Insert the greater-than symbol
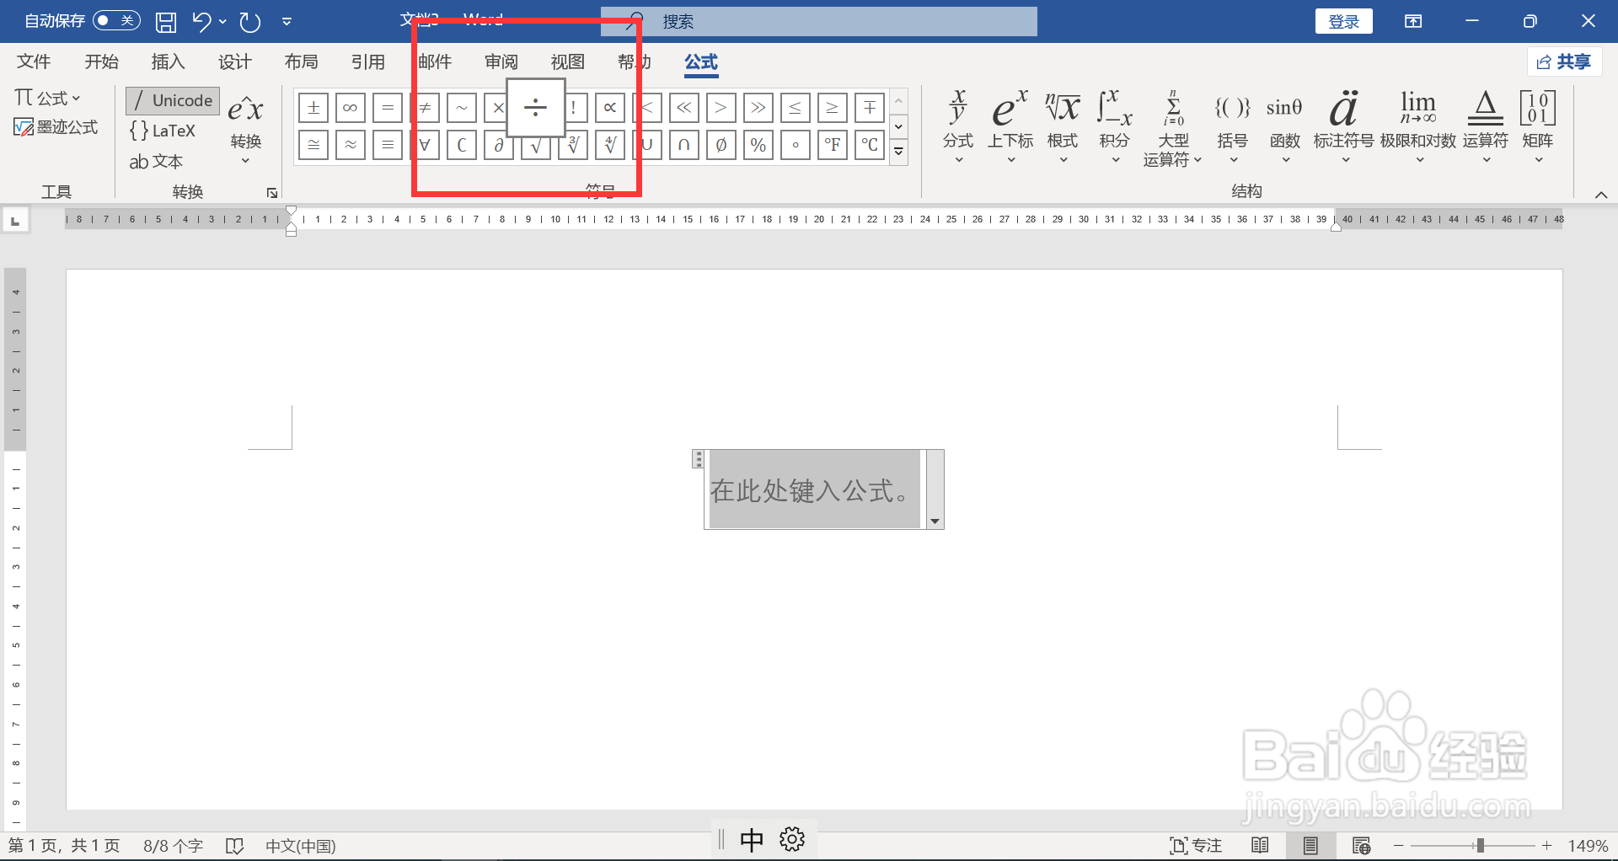The width and height of the screenshot is (1618, 861). click(721, 108)
